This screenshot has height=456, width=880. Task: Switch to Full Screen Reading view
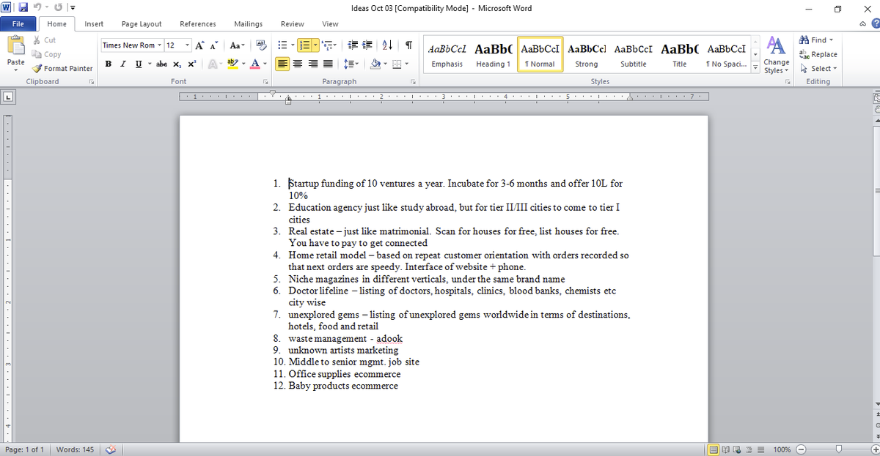point(726,449)
